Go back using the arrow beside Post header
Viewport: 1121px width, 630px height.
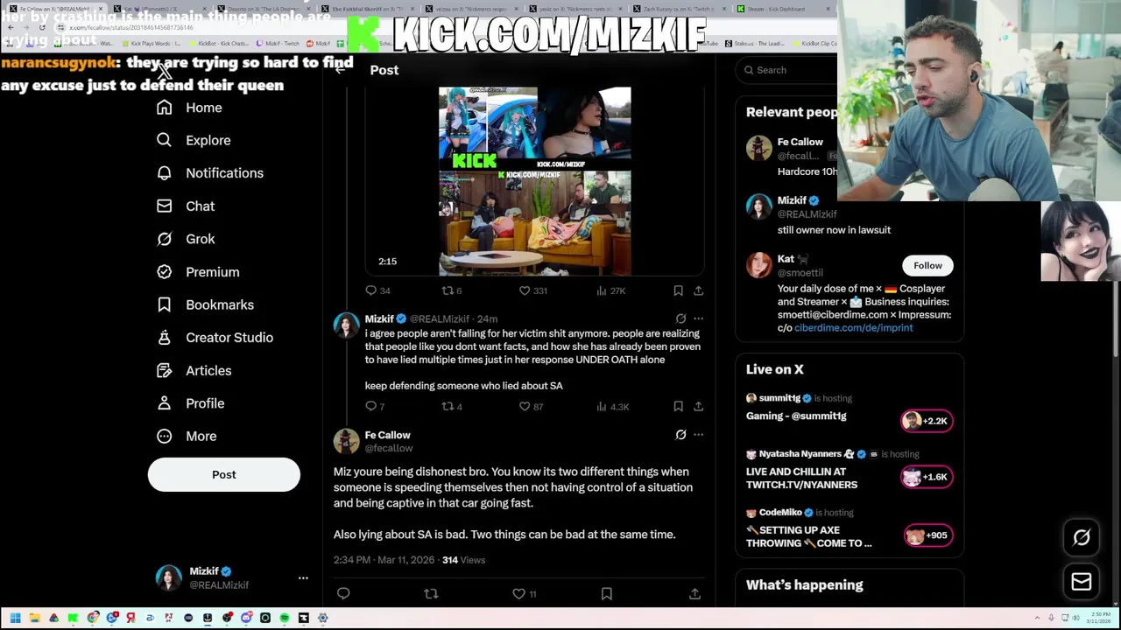point(342,70)
